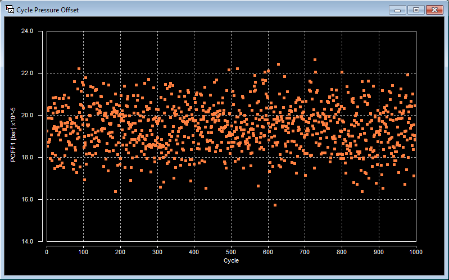
Task: Maximize the Cycle Pressure Offset window
Action: [416, 10]
